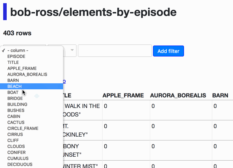This screenshot has width=233, height=168.
Task: Select CIRCLE_FRAME in the list
Action: (x=31, y=128)
